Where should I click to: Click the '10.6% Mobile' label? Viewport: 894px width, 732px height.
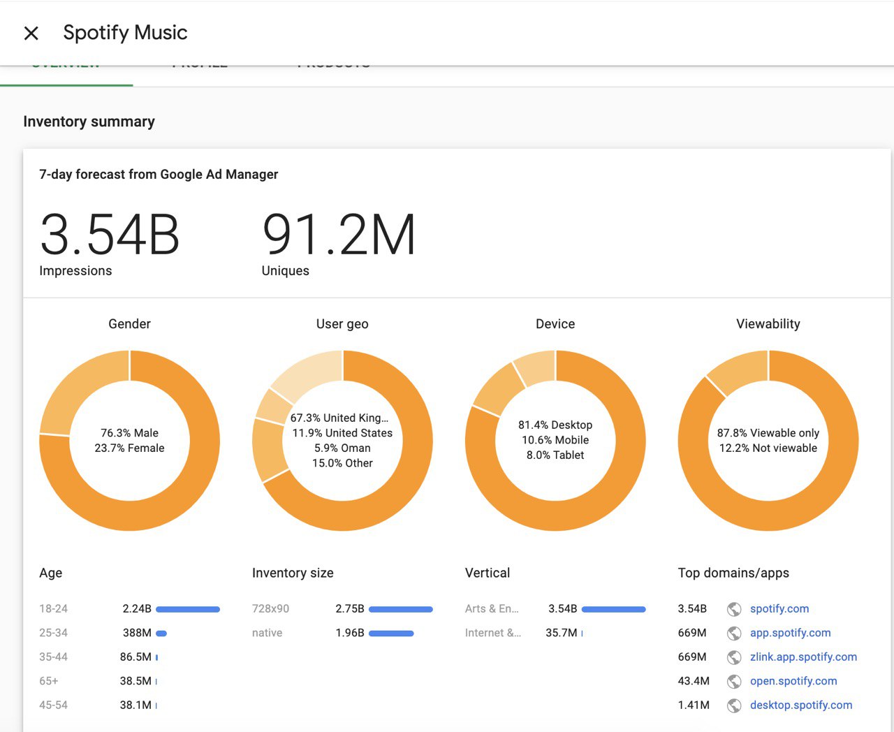click(555, 440)
